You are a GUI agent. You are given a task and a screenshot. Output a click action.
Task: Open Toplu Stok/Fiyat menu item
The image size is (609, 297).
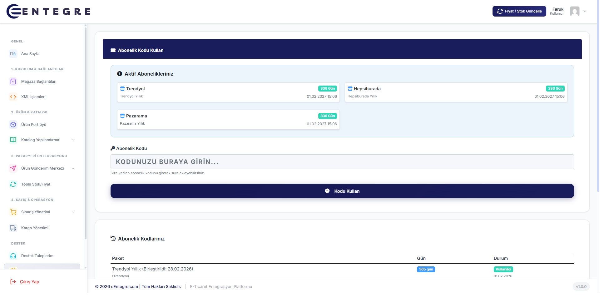(36, 184)
